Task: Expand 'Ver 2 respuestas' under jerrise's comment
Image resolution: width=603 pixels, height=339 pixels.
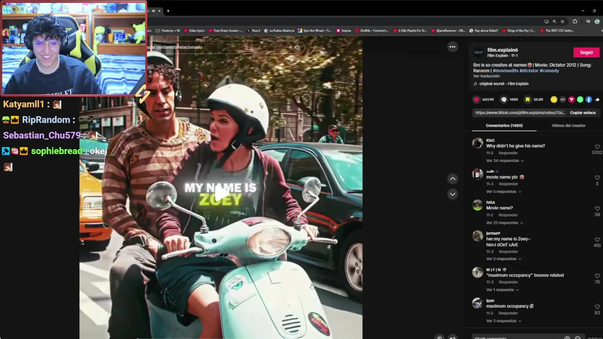Action: (504, 259)
